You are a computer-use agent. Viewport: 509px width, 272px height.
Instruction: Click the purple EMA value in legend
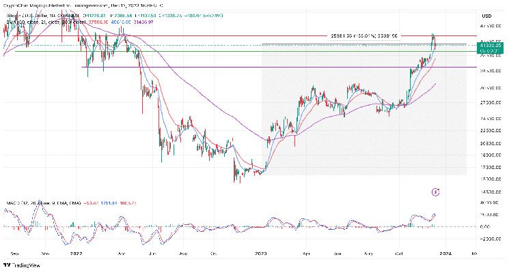coord(143,22)
